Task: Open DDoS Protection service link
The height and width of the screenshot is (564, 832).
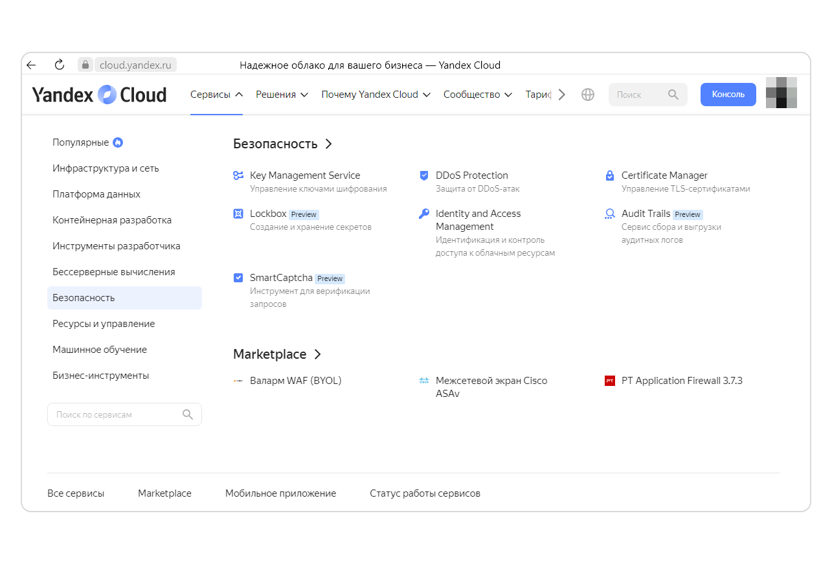Action: tap(472, 175)
